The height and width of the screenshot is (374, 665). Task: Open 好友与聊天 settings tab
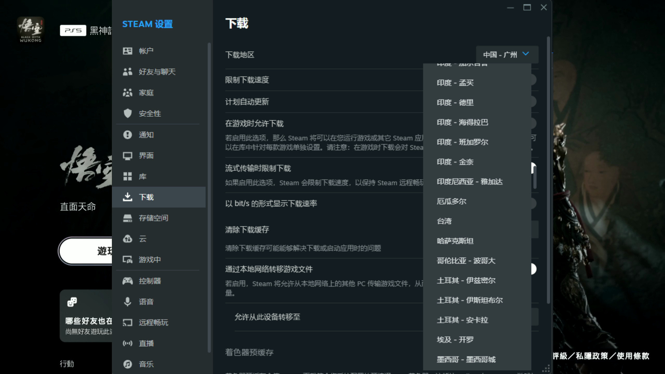click(159, 72)
